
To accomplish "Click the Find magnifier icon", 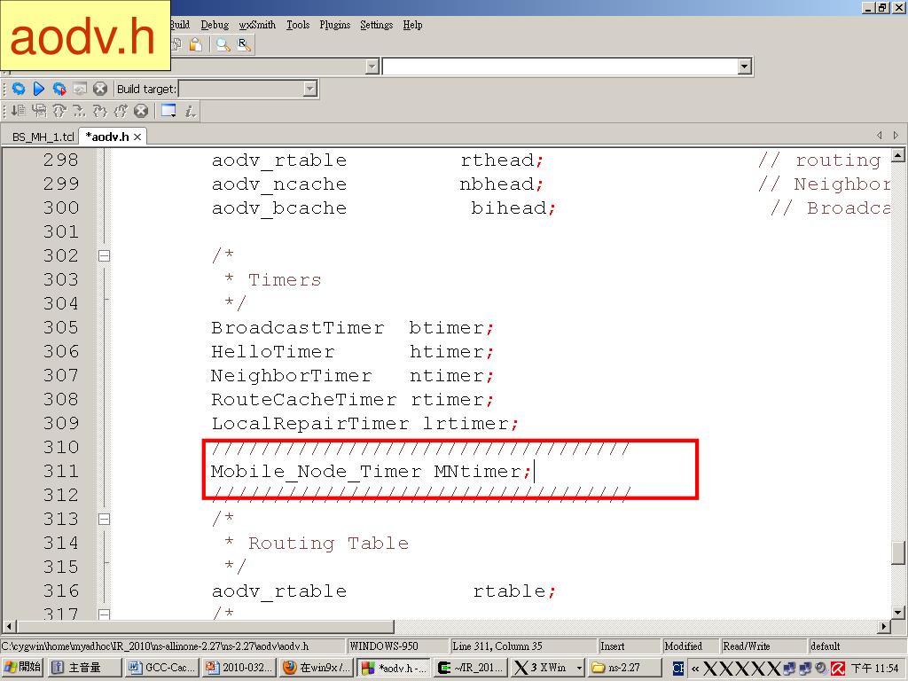I will click(x=223, y=44).
